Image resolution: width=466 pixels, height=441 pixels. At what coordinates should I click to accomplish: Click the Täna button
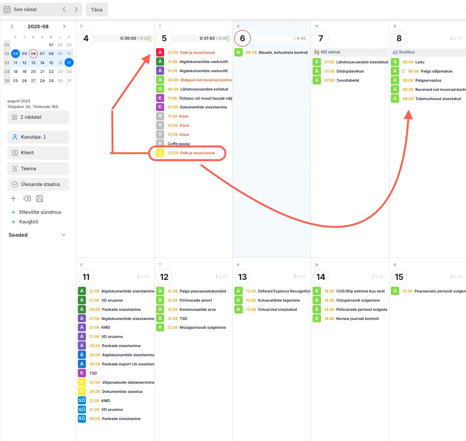point(97,10)
